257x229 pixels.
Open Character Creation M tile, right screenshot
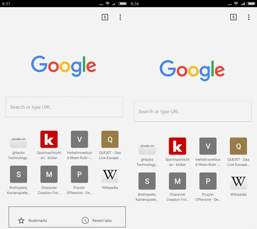tap(177, 181)
